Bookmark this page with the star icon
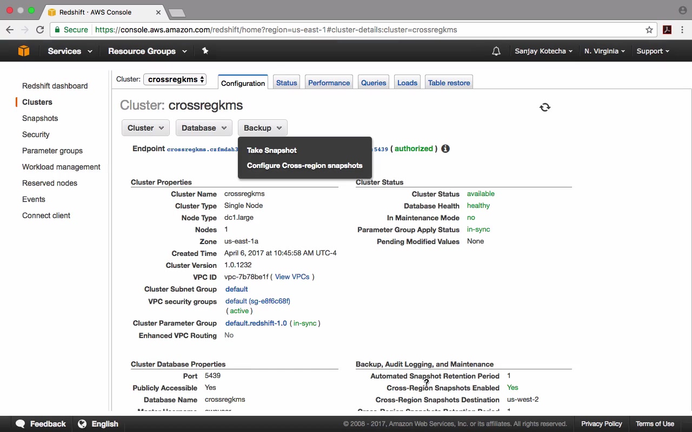Screen dimensions: 692x432 649,30
